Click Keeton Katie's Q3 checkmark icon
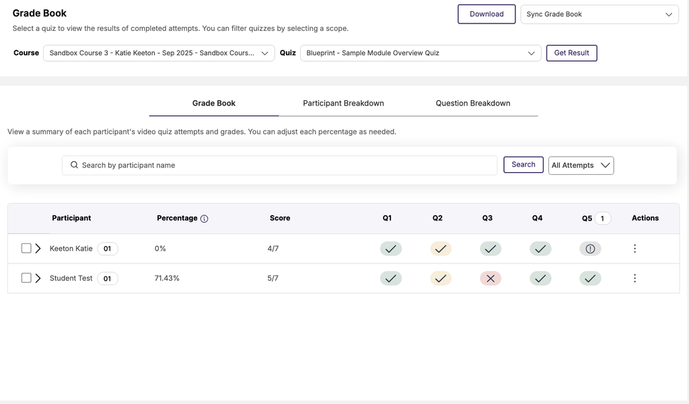689x404 pixels. (491, 249)
